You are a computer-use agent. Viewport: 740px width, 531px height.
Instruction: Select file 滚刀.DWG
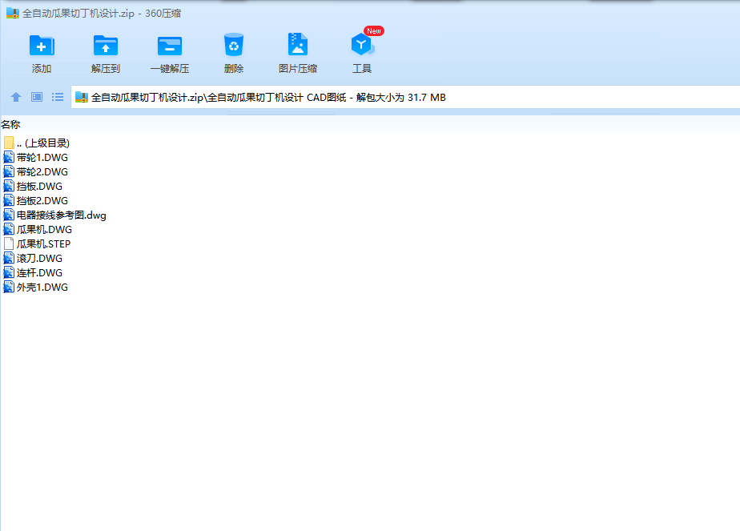[x=33, y=258]
